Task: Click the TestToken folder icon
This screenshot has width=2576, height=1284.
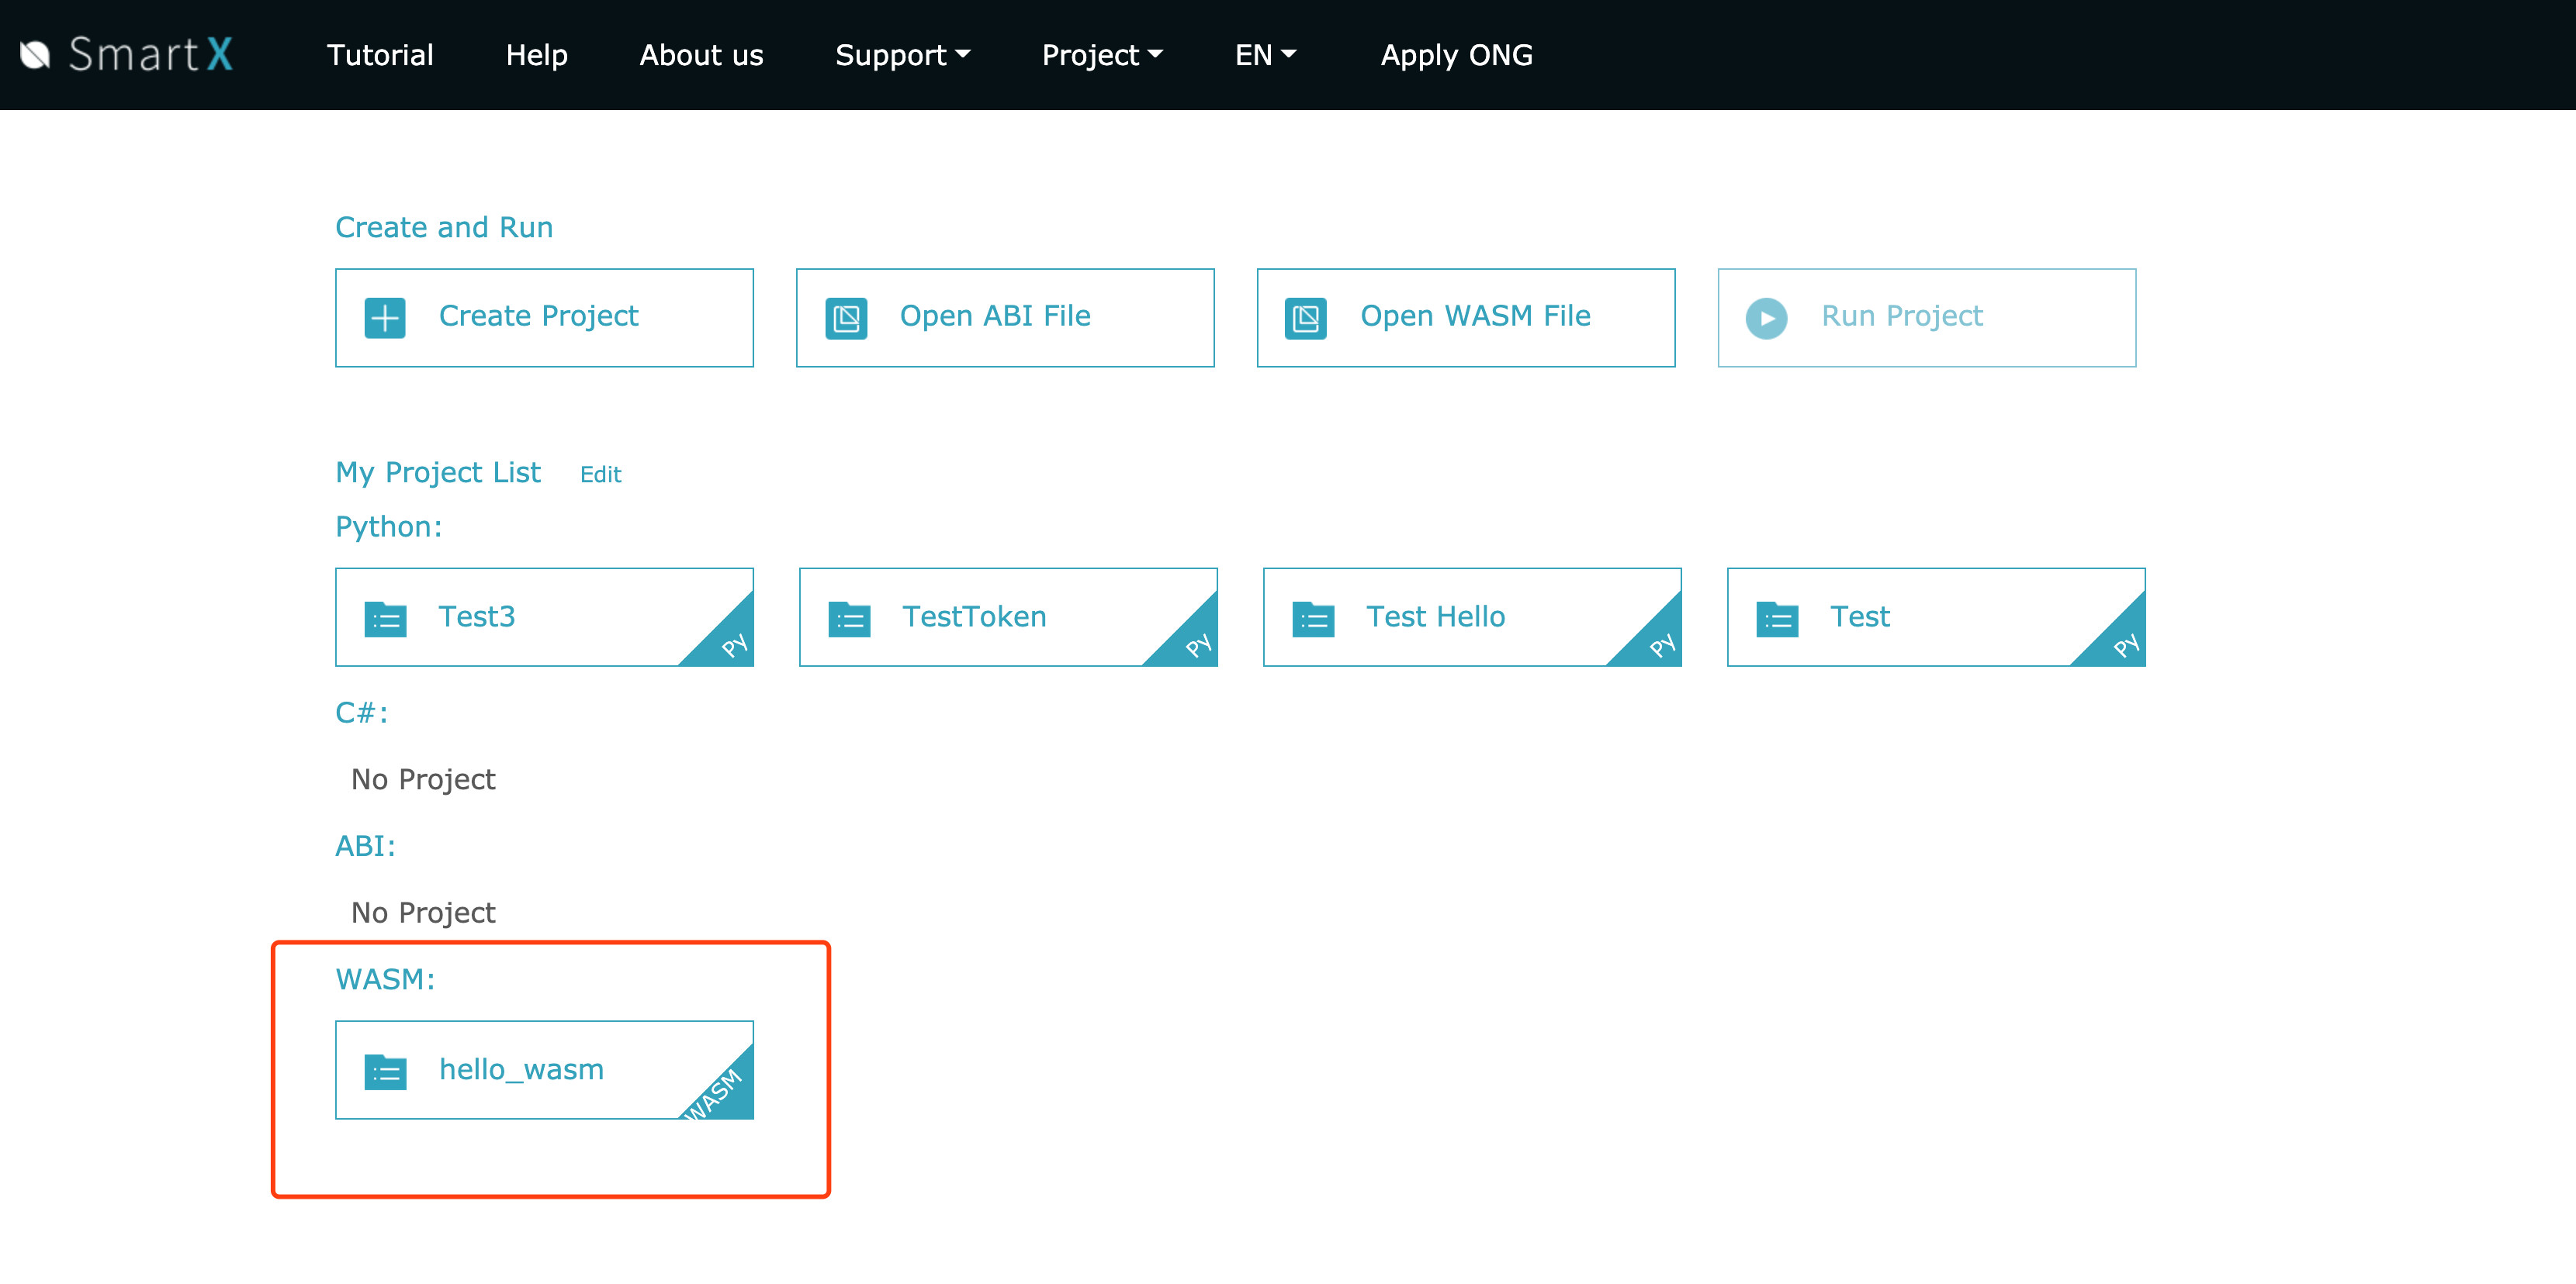Action: (849, 619)
